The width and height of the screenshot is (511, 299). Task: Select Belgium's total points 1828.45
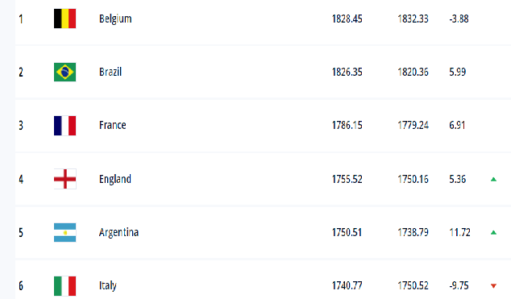pyautogui.click(x=347, y=19)
